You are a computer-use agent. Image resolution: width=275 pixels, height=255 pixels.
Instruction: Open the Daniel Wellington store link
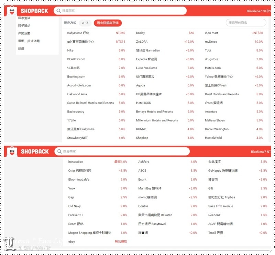pyautogui.click(x=217, y=129)
